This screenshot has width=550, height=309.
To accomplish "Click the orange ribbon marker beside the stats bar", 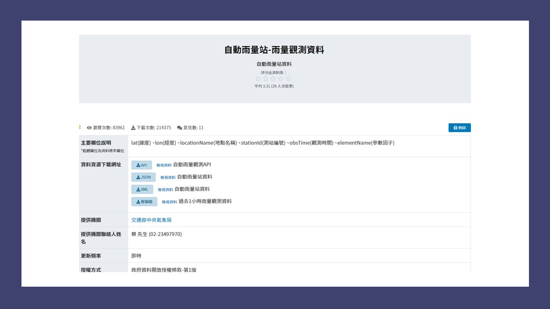I will coord(79,126).
